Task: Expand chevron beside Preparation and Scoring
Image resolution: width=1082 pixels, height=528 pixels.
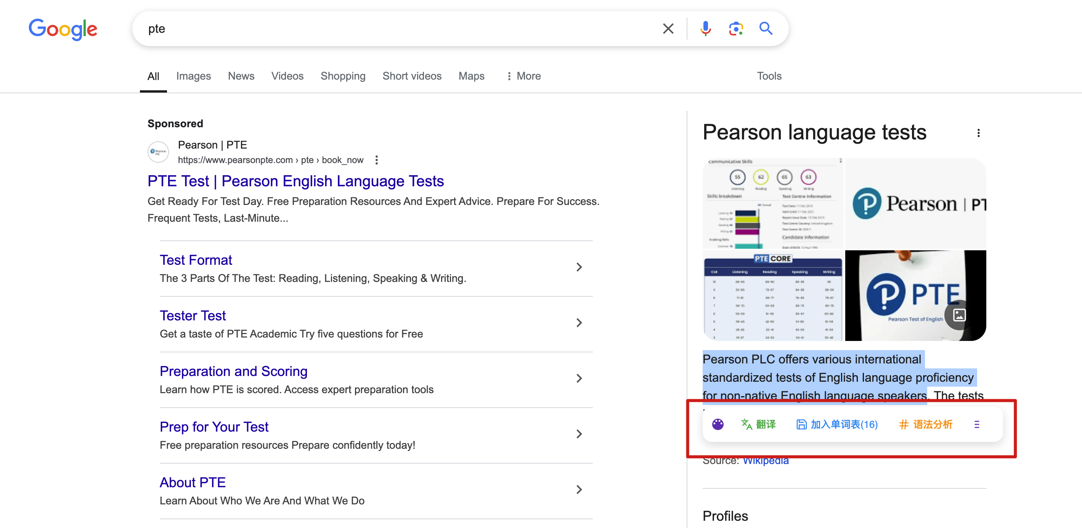Action: [x=579, y=378]
